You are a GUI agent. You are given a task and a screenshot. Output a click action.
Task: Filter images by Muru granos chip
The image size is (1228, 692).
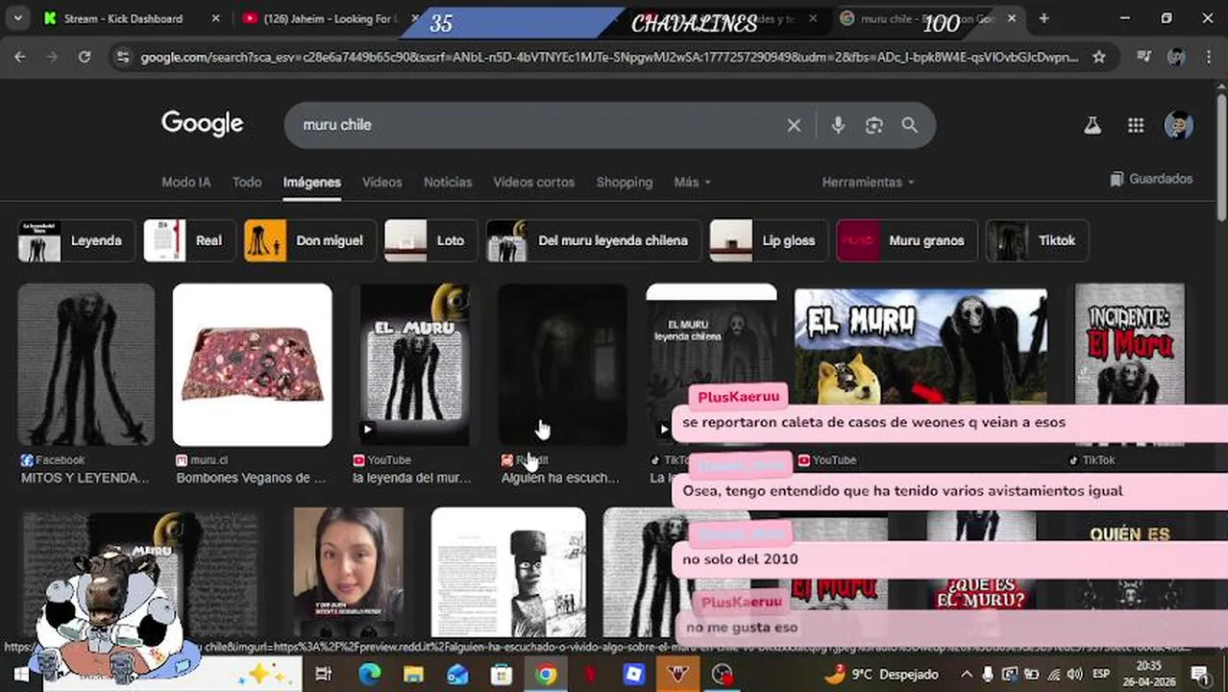906,240
